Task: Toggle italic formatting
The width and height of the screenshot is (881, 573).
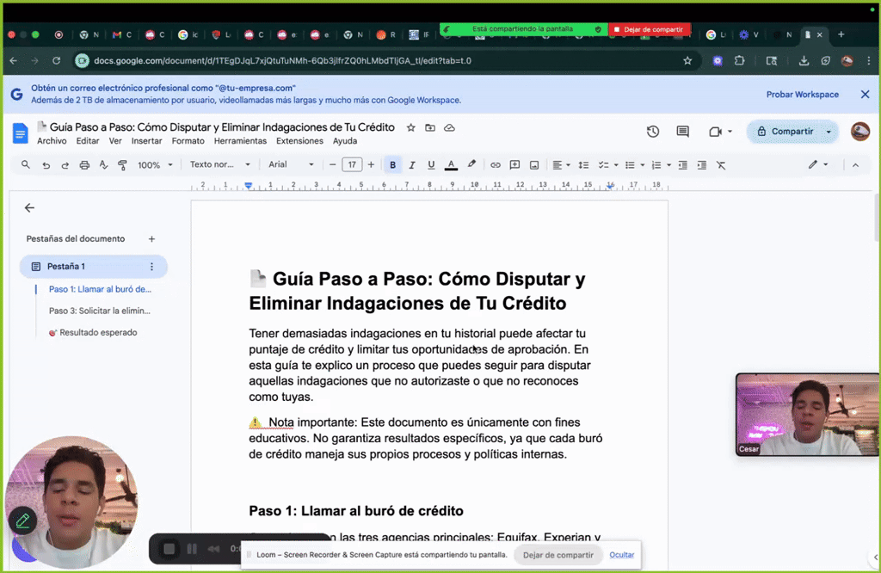Action: point(411,164)
